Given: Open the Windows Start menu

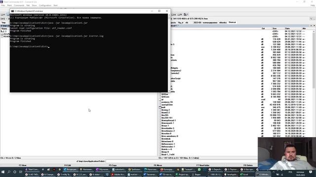Looking at the screenshot, I should [3, 172].
